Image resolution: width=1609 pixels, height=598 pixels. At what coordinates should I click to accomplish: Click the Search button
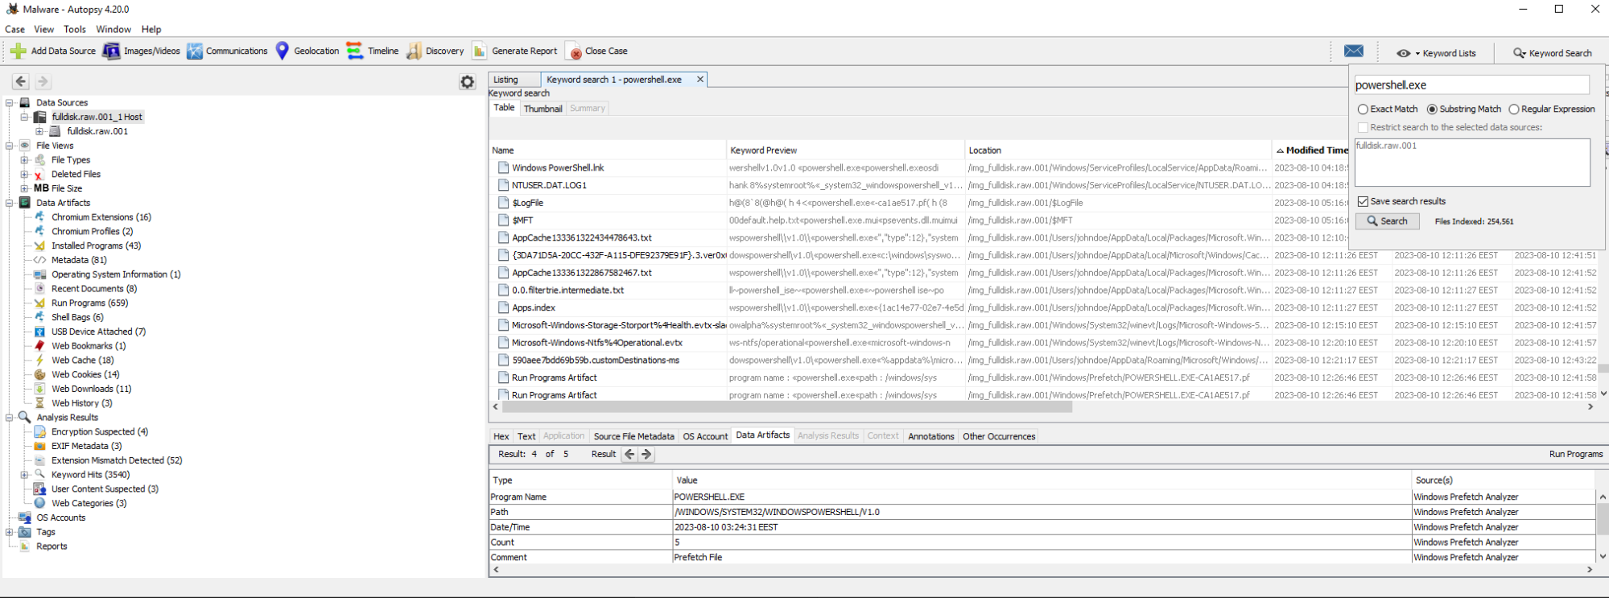1387,221
